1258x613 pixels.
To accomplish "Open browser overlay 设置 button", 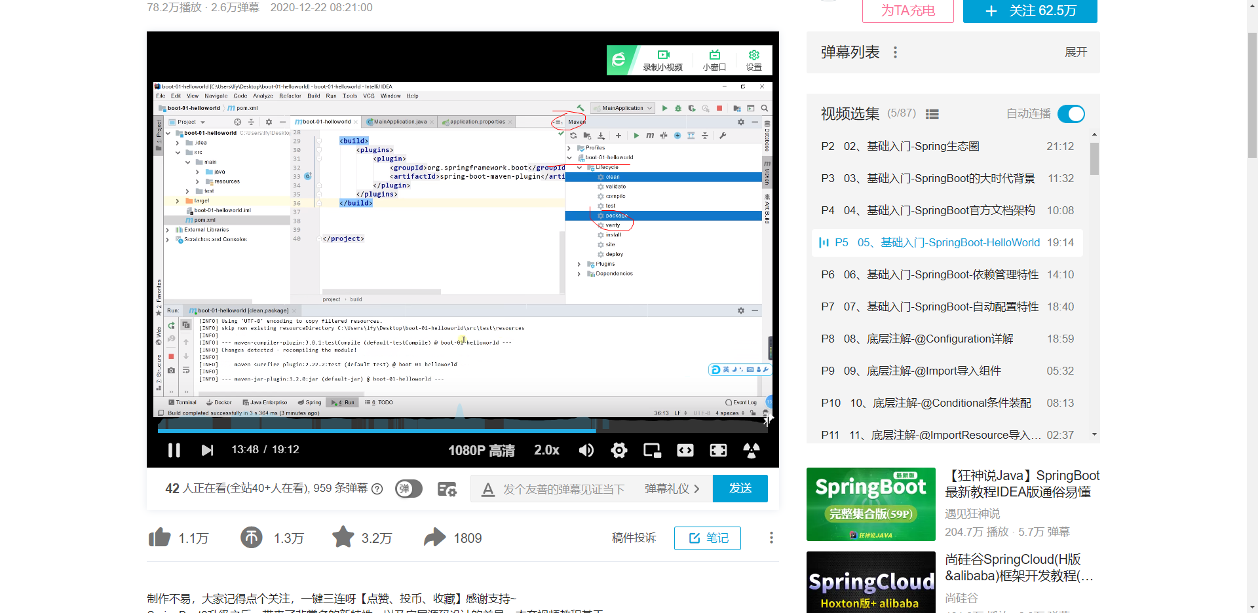I will pyautogui.click(x=754, y=60).
